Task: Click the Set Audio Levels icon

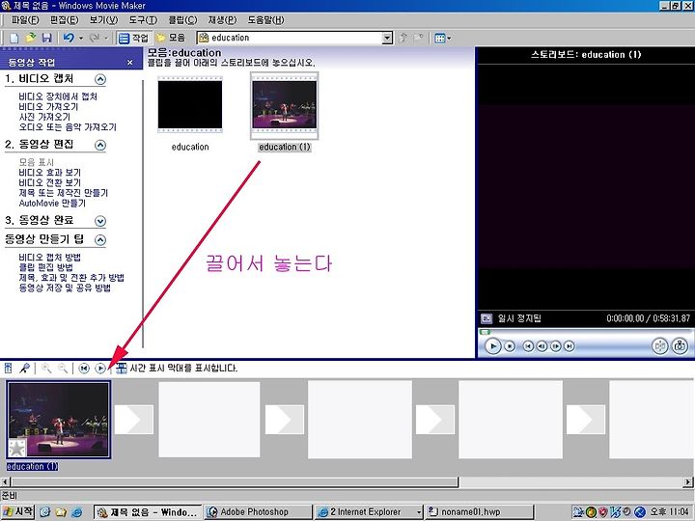Action: 8,369
